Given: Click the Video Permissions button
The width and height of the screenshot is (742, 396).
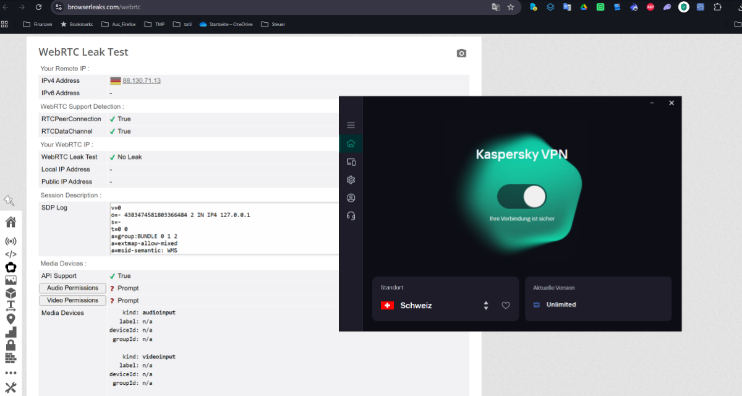Looking at the screenshot, I should pos(72,300).
